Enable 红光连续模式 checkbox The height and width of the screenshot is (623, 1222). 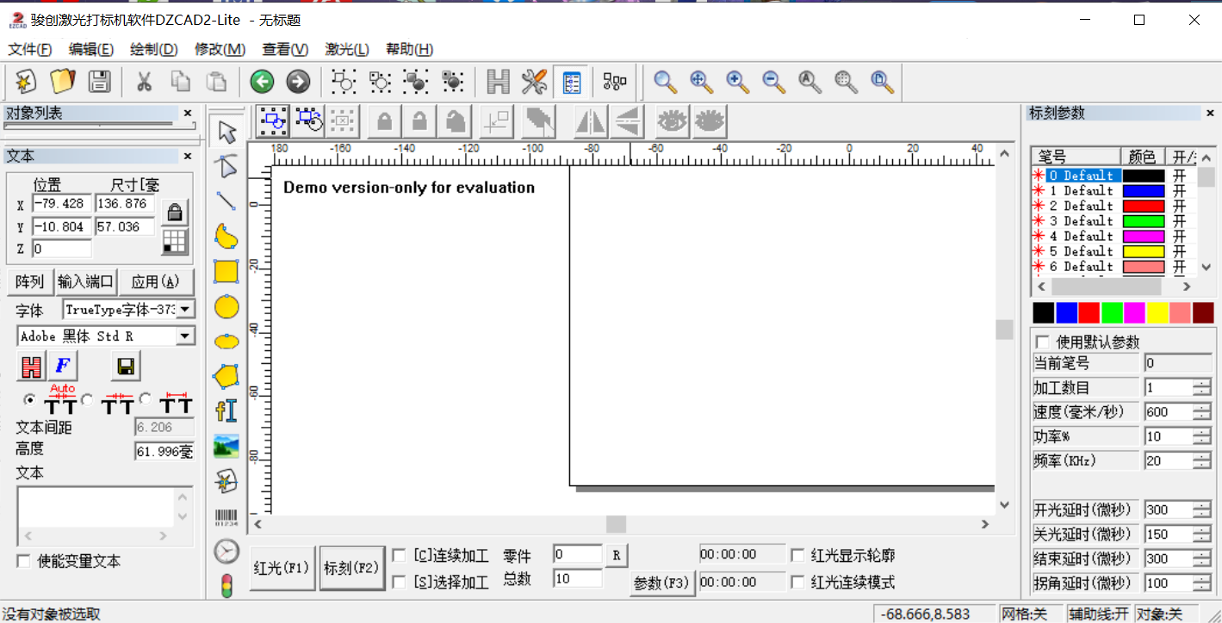click(x=797, y=583)
